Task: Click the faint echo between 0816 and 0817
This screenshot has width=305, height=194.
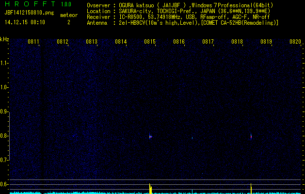Action: pyautogui.click(x=192, y=138)
